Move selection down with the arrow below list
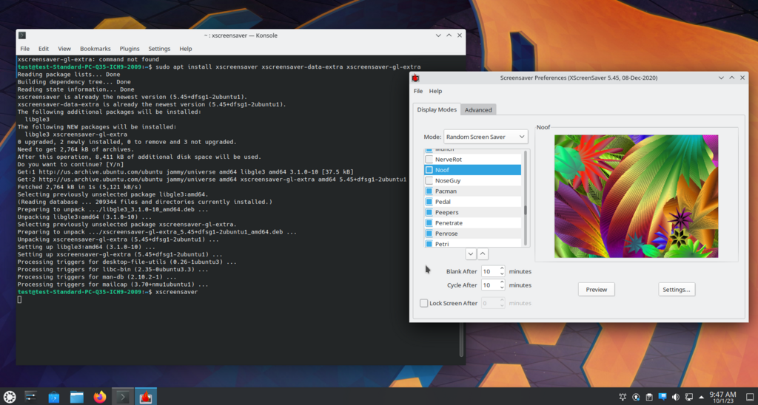758x405 pixels. pos(471,253)
